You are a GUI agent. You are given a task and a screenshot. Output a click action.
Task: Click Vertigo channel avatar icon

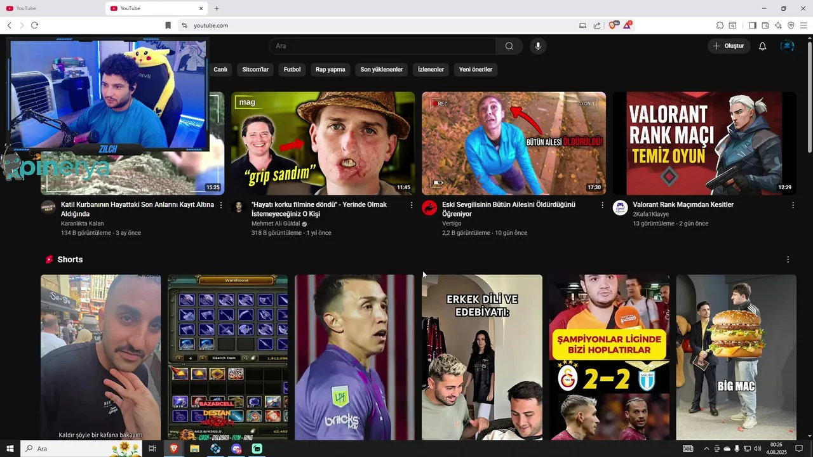coord(429,208)
